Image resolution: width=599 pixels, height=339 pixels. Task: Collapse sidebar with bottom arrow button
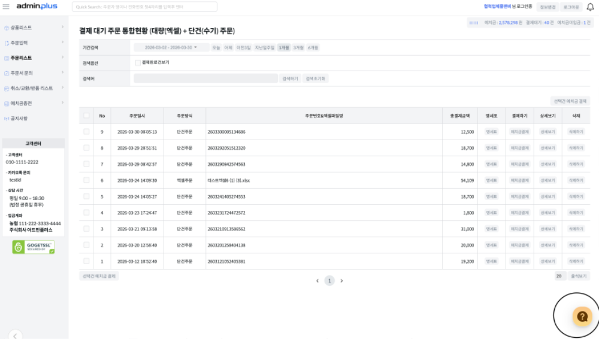(16, 335)
